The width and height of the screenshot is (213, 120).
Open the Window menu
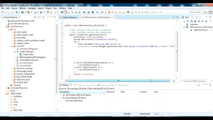pos(62,8)
